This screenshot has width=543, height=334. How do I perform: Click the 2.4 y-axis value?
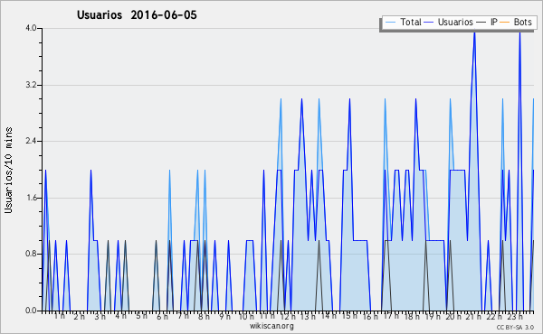pos(31,141)
